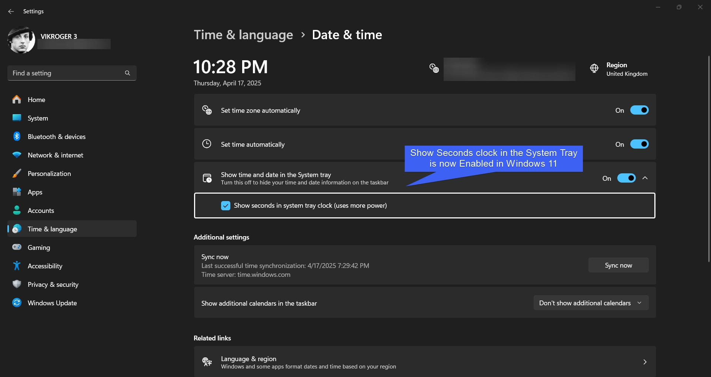Open the additional calendars dropdown
Screen dimensions: 711x377
[591, 303]
